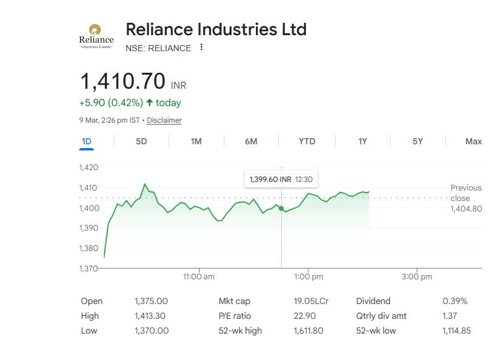Click the Mkt cap statistic label
The image size is (492, 362).
[x=234, y=302]
